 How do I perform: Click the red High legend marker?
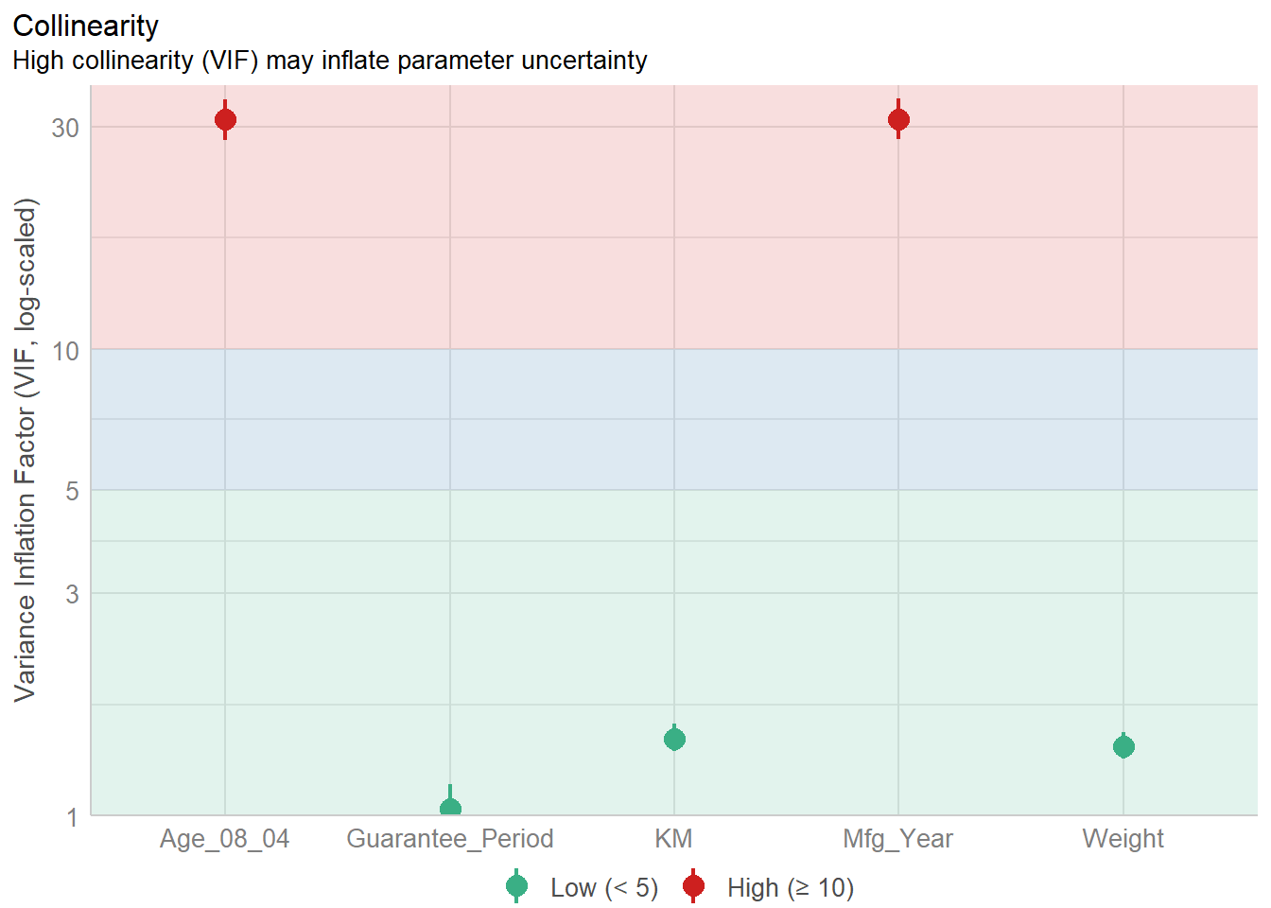tap(693, 886)
